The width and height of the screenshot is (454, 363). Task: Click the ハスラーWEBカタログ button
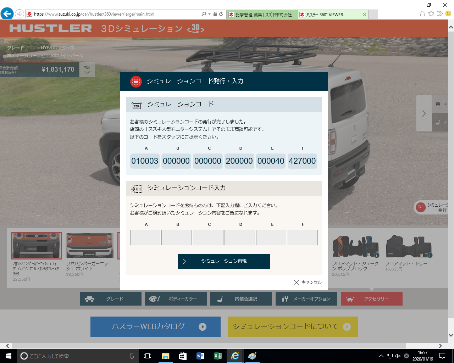(155, 327)
